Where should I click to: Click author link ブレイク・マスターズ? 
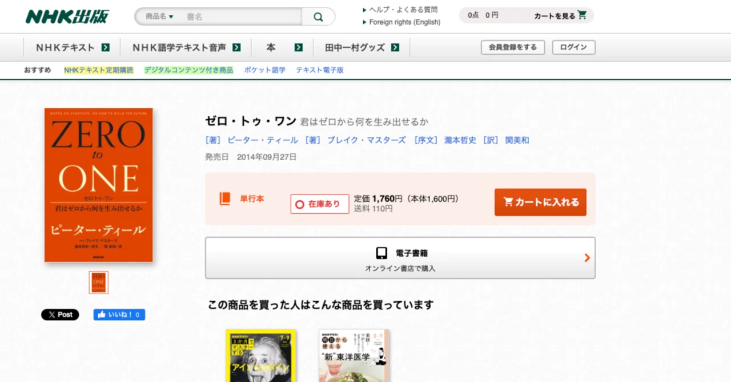pyautogui.click(x=366, y=140)
